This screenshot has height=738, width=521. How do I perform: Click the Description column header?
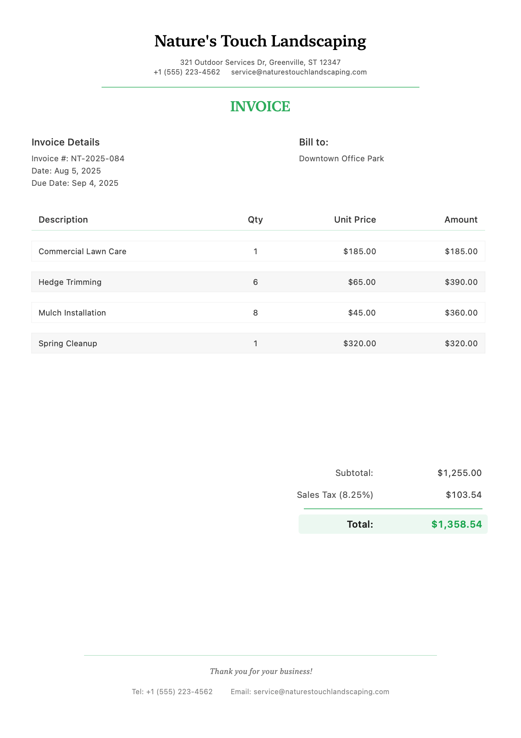point(63,220)
